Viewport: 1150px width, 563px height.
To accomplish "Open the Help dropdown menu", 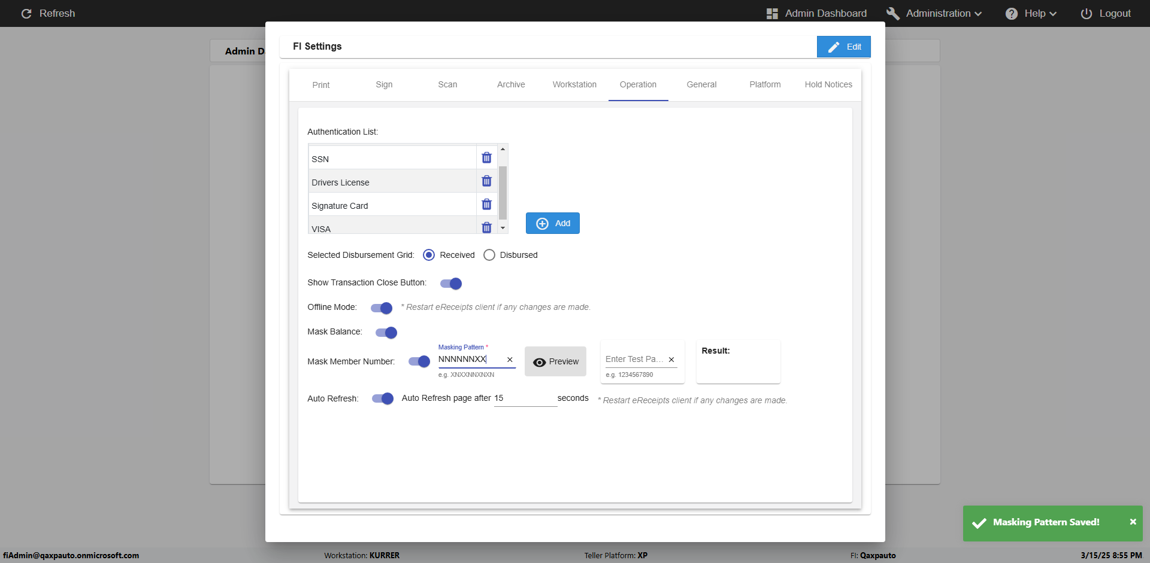I will pyautogui.click(x=1031, y=13).
